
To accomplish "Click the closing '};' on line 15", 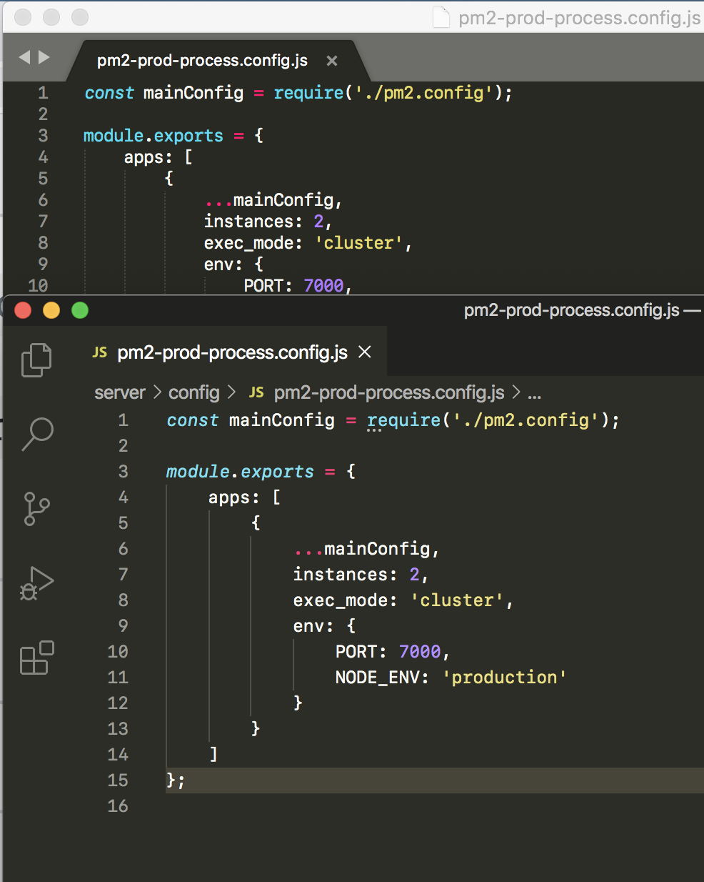I will coord(176,781).
